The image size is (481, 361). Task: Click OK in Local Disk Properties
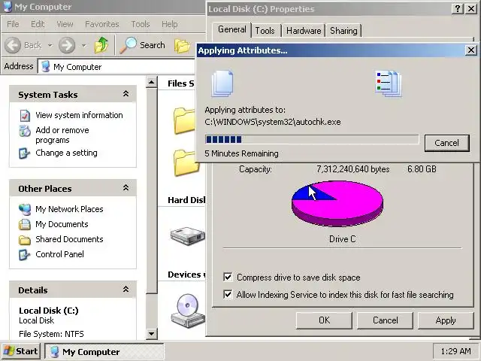(x=324, y=320)
